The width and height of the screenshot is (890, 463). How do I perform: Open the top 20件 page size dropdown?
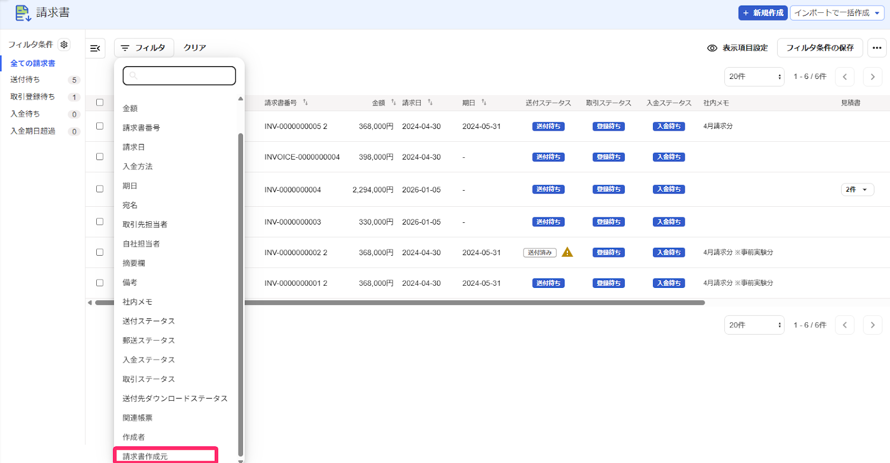click(754, 77)
